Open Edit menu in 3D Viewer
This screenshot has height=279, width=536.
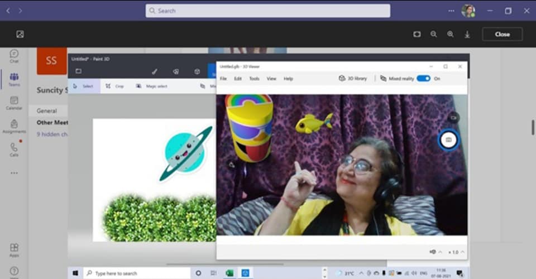pos(238,79)
